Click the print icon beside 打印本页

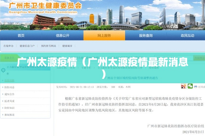click(x=196, y=87)
